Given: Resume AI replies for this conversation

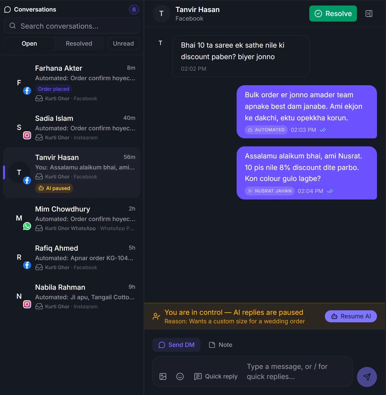Looking at the screenshot, I should (351, 316).
